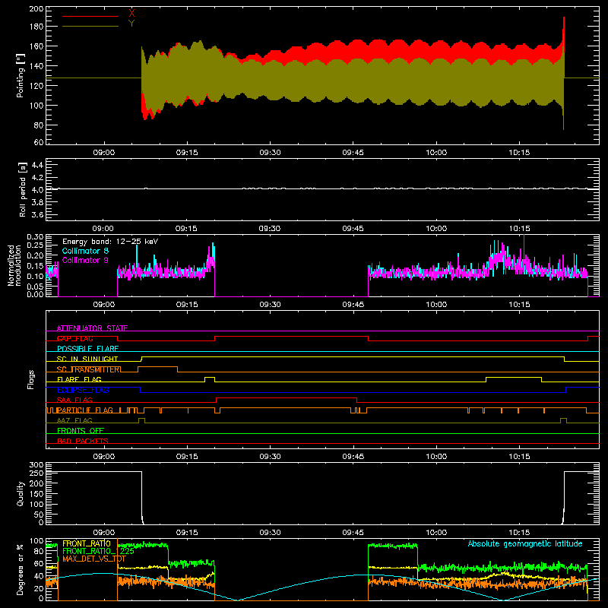Click the SC_TRANSMITTER label
This screenshot has width=608, height=608.
click(88, 369)
